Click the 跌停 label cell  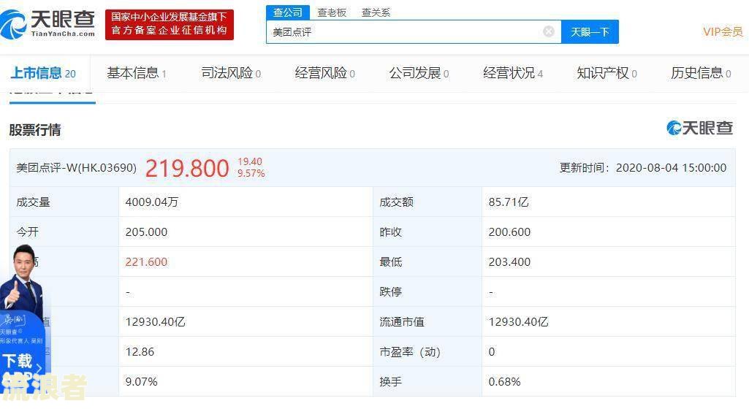[427, 291]
